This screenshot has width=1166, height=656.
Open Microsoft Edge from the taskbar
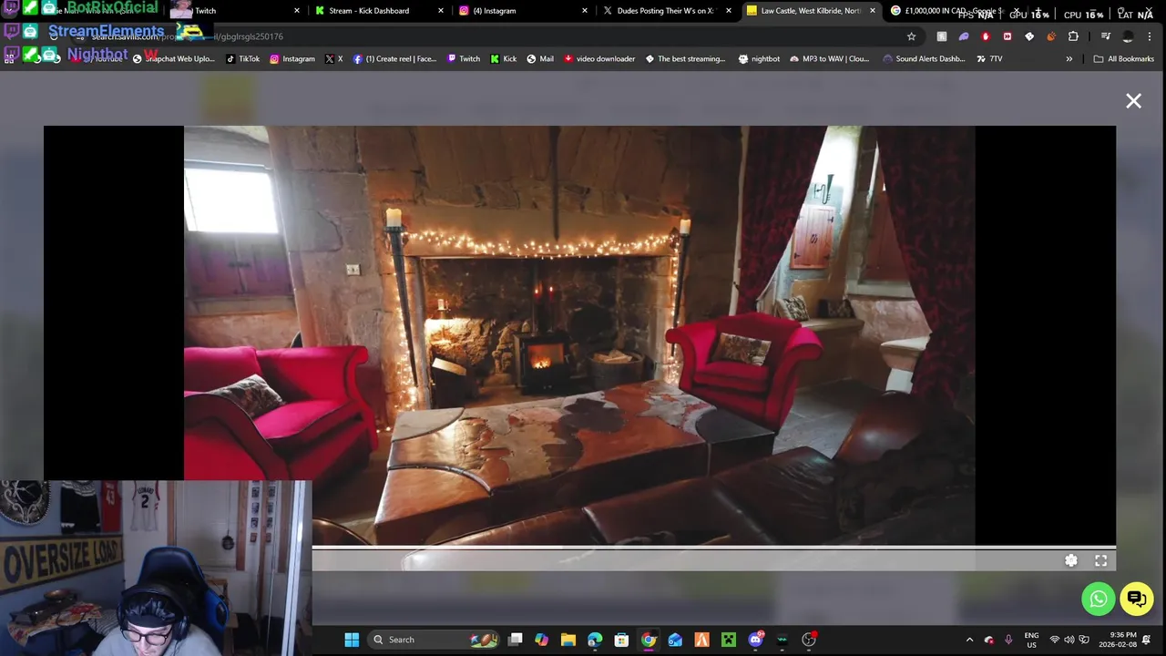[x=595, y=640]
